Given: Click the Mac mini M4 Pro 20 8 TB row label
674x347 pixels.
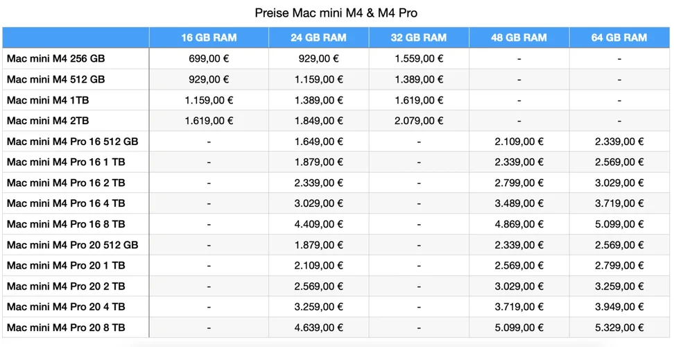Looking at the screenshot, I should (x=66, y=328).
